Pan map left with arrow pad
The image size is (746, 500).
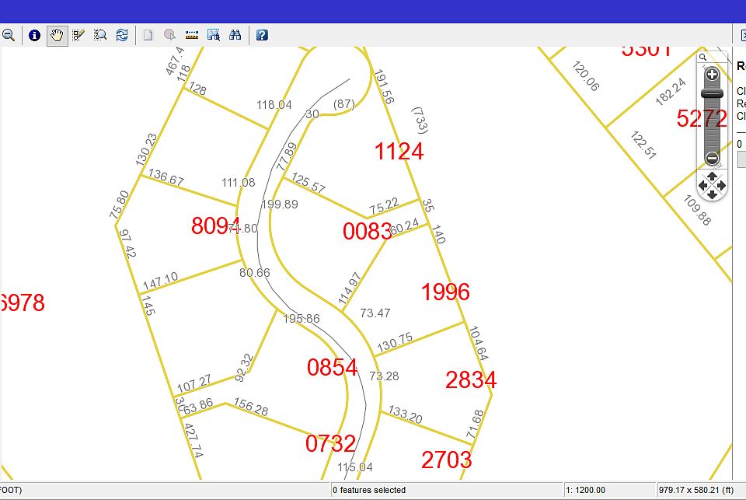(703, 186)
